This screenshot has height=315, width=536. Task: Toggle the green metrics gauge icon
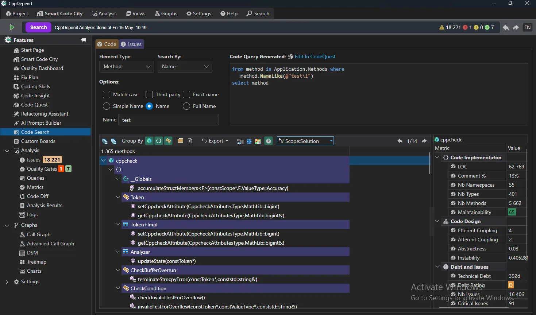pyautogui.click(x=269, y=141)
